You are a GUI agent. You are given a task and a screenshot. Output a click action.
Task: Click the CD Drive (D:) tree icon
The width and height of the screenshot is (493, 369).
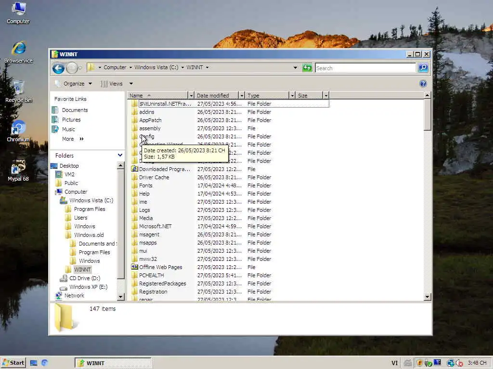coord(64,278)
